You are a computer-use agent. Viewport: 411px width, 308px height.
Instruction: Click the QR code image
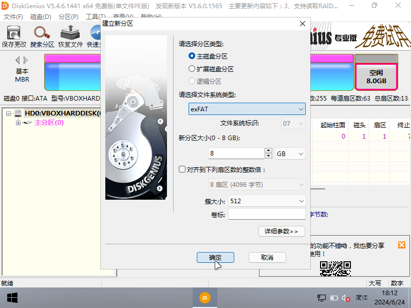pos(335,268)
